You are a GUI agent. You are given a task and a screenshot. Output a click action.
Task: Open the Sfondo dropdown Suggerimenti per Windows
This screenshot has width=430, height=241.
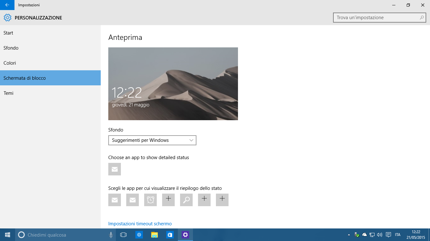pos(152,140)
